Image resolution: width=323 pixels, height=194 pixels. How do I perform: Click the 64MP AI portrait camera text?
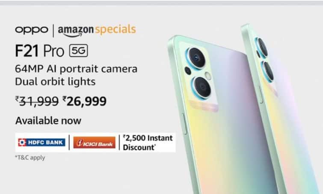coord(76,69)
